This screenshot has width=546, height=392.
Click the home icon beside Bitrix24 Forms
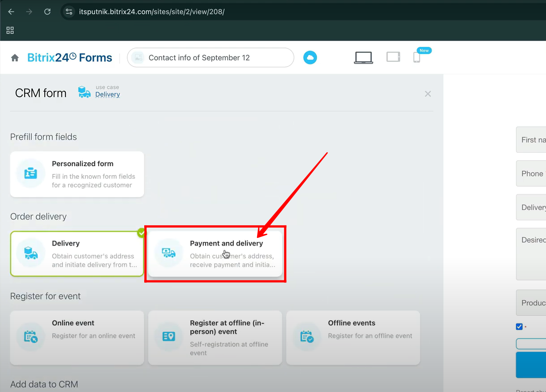click(15, 58)
